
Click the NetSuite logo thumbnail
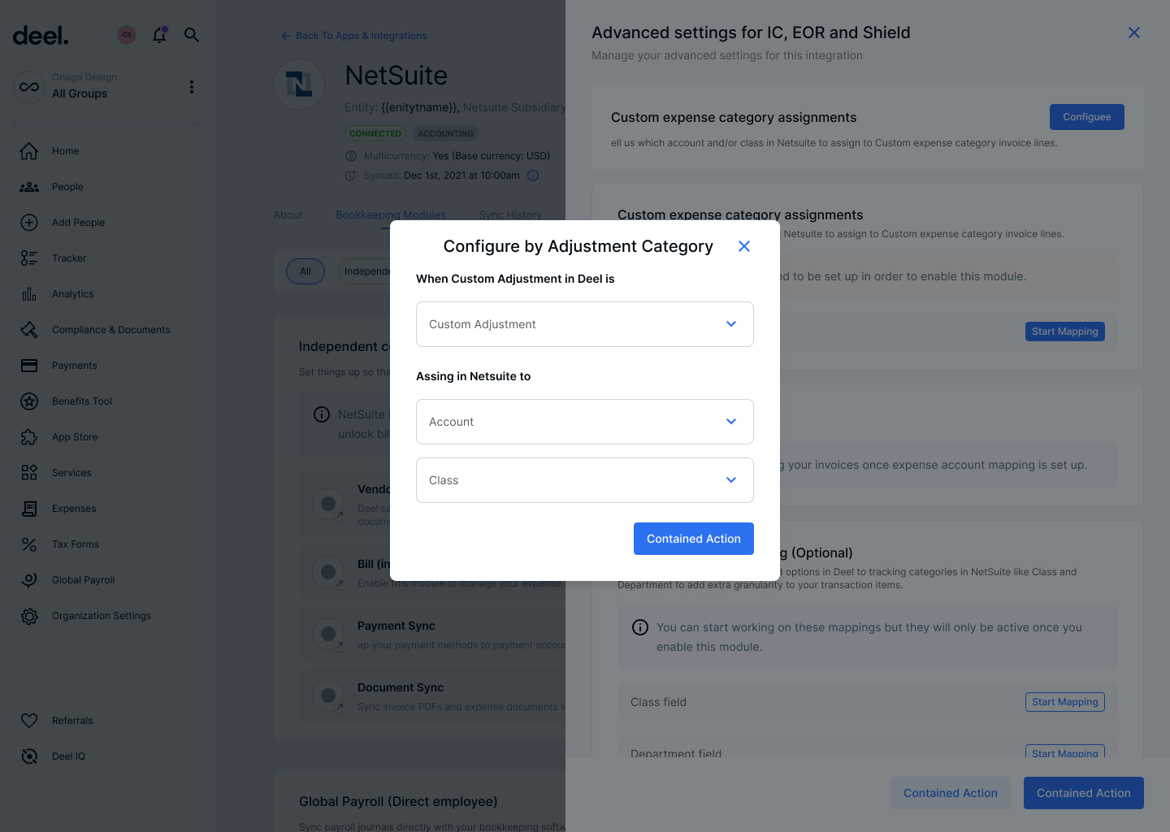pos(299,84)
